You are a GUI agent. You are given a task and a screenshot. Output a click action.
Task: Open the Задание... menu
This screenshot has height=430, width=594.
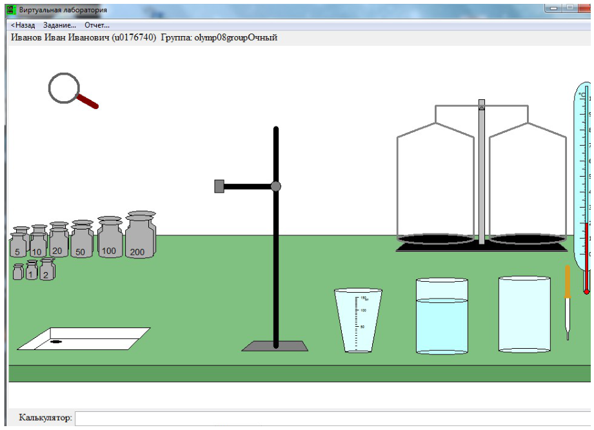(59, 25)
